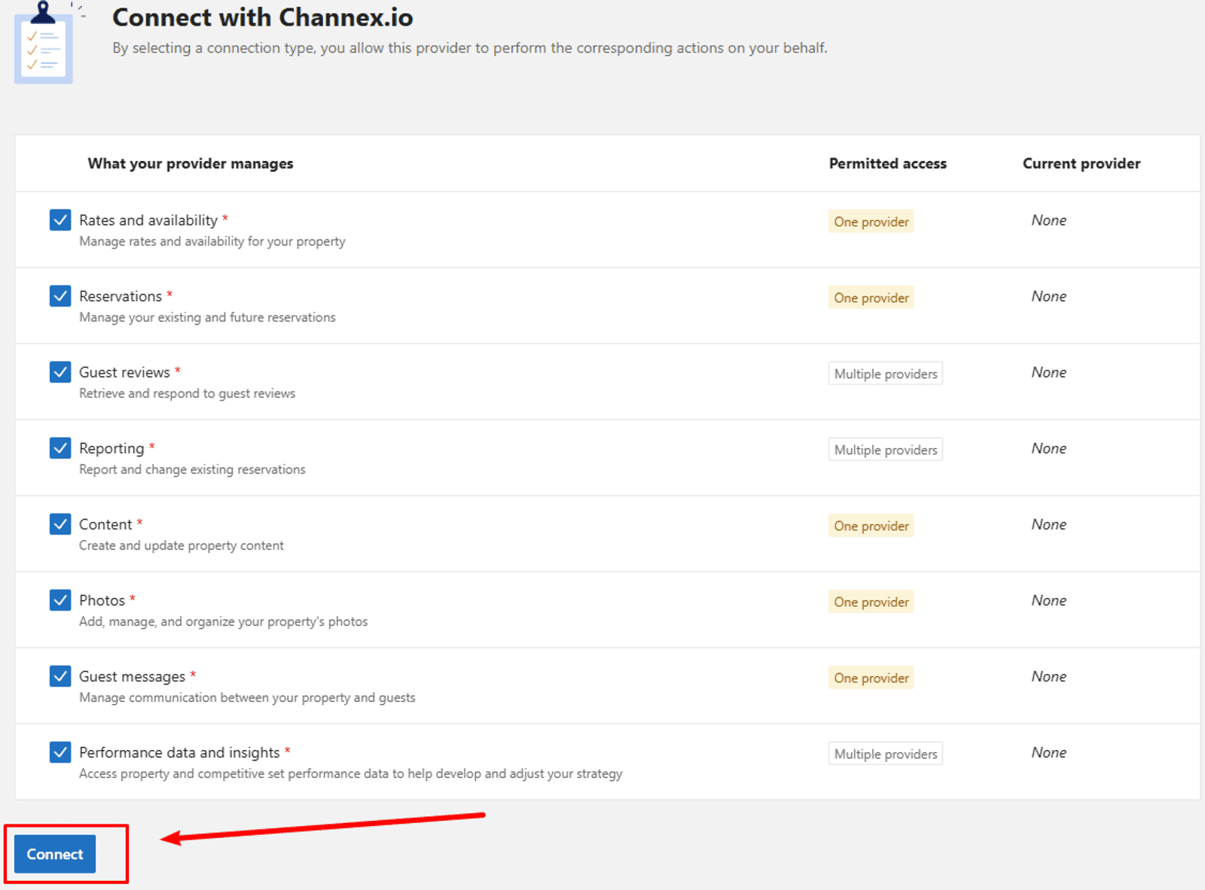Click 'None' provider for Performance data row
This screenshot has height=890, width=1205.
(1049, 752)
